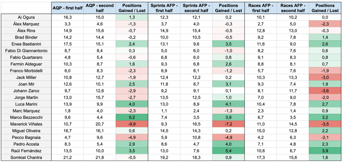Click the Somkiat Chantra row label
Screen dimensions: 344x163
tap(27, 157)
